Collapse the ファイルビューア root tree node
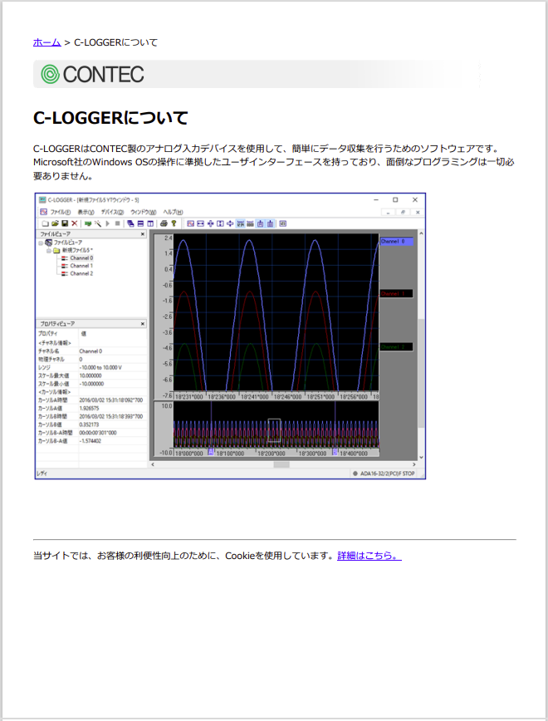This screenshot has height=721, width=548. (x=41, y=243)
